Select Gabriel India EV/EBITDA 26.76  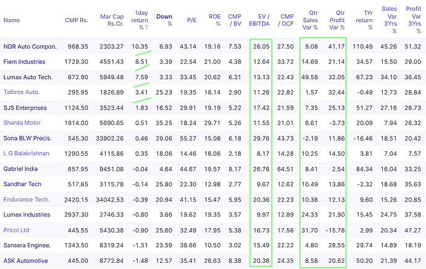pyautogui.click(x=261, y=169)
